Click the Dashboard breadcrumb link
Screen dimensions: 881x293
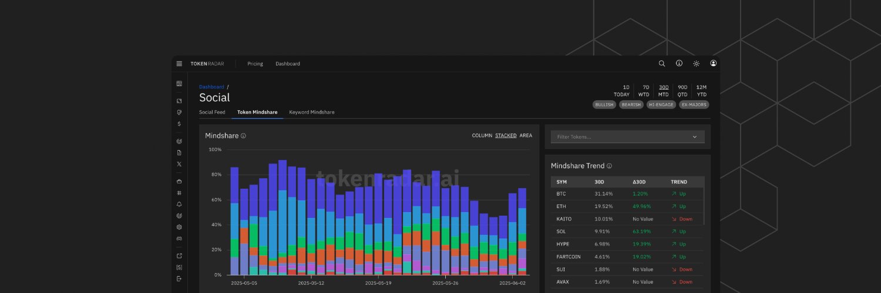211,87
